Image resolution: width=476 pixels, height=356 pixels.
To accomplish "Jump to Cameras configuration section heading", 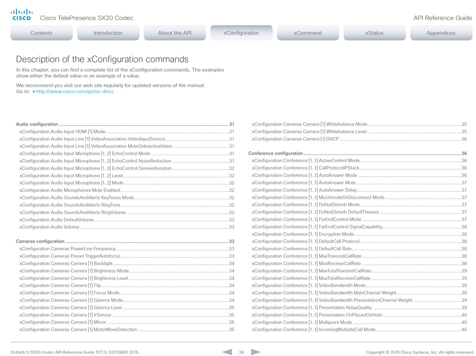I will pos(125,241).
